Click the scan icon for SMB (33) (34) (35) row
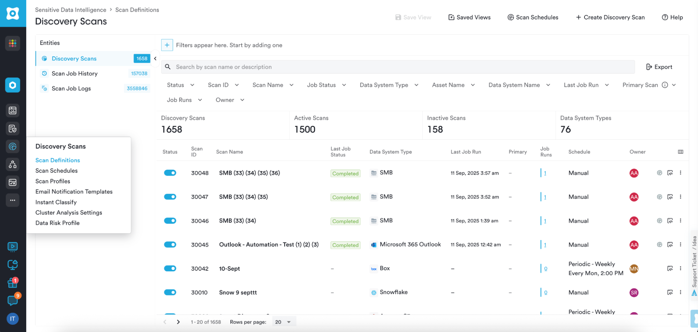 [x=660, y=197]
